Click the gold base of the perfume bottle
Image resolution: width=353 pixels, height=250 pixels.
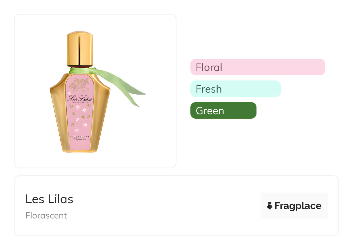[79, 150]
